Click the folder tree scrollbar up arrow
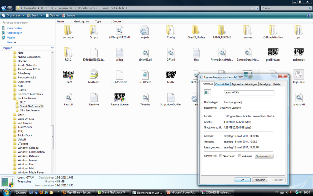The image size is (313, 196). [x=53, y=53]
